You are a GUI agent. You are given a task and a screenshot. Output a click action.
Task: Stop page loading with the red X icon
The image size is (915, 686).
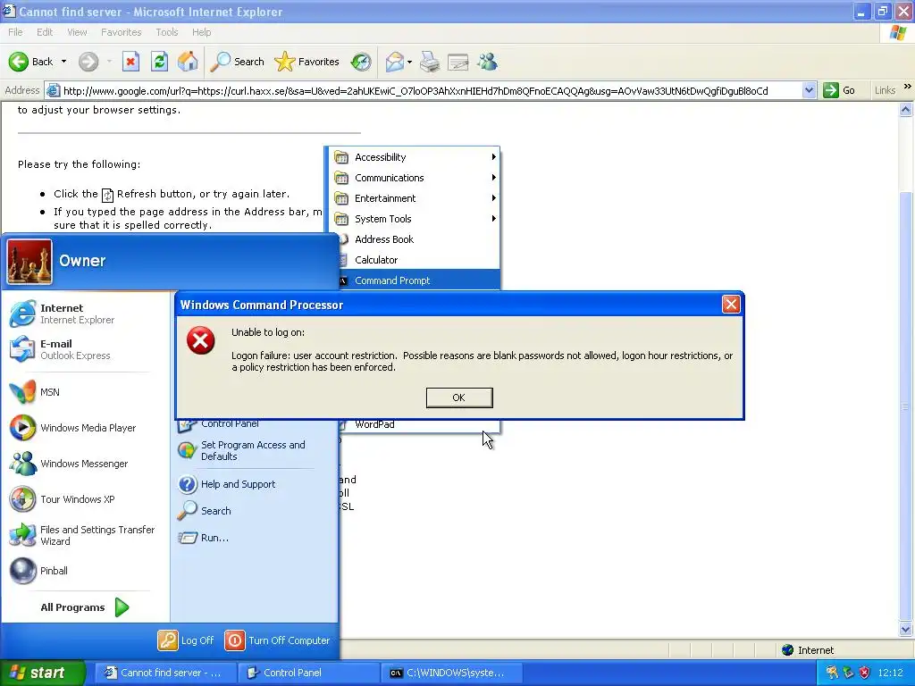[x=130, y=62]
